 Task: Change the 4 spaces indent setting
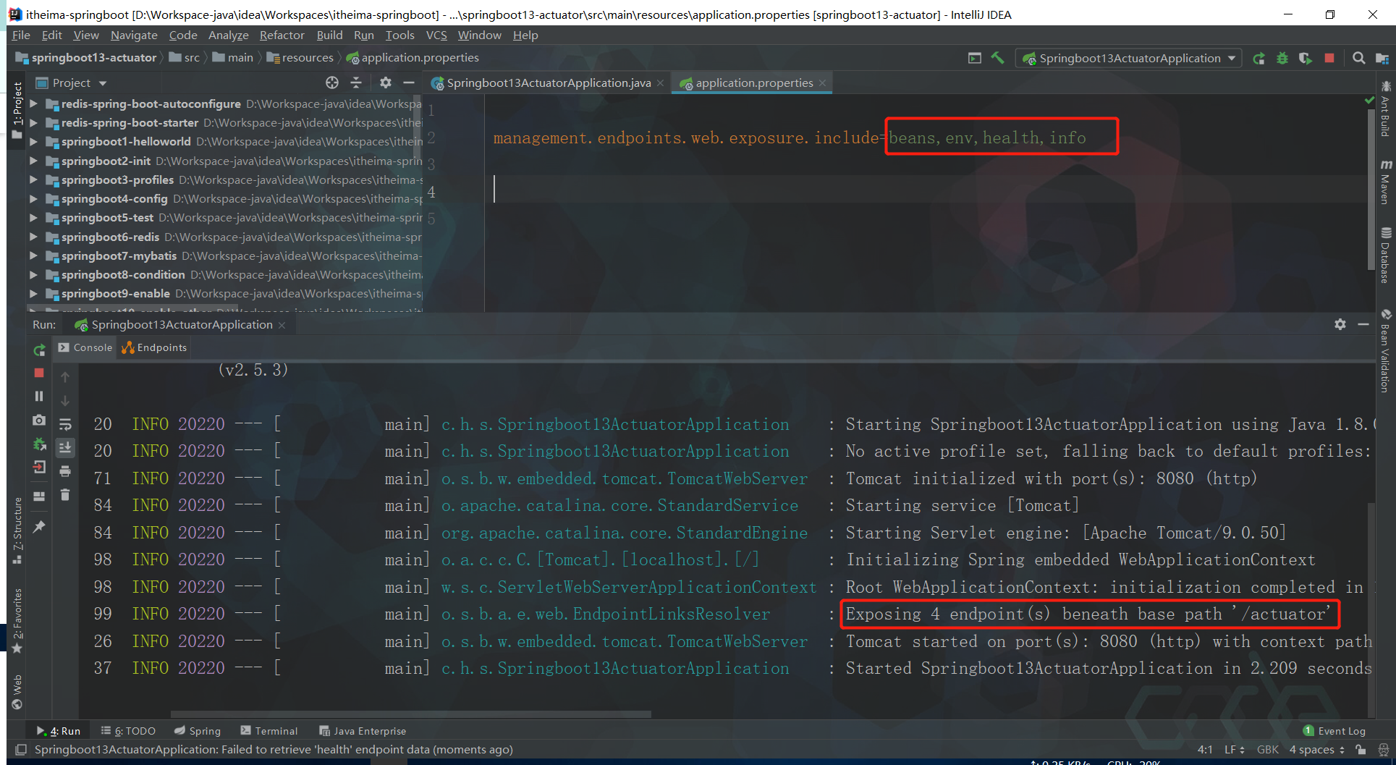[x=1316, y=750]
